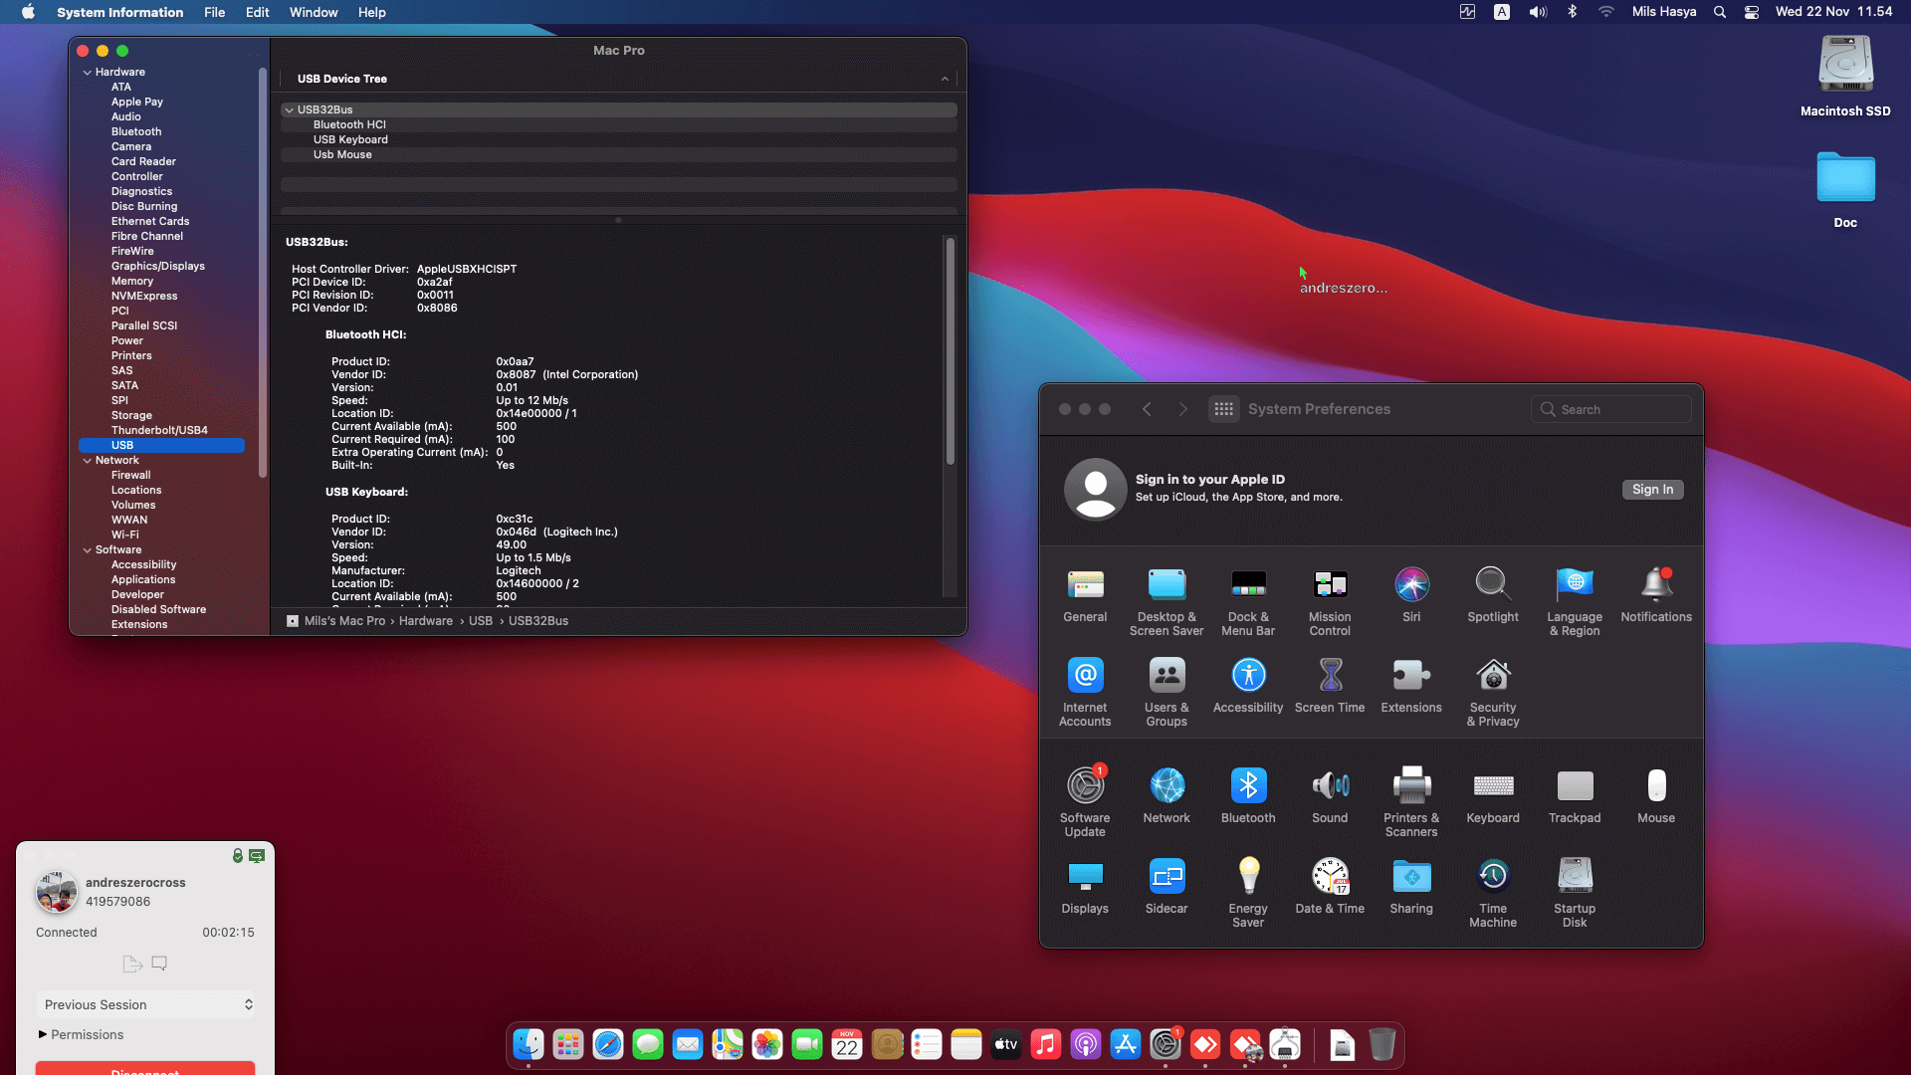Screen dimensions: 1911x1075
Task: Go forward in System Preferences
Action: pyautogui.click(x=1182, y=409)
